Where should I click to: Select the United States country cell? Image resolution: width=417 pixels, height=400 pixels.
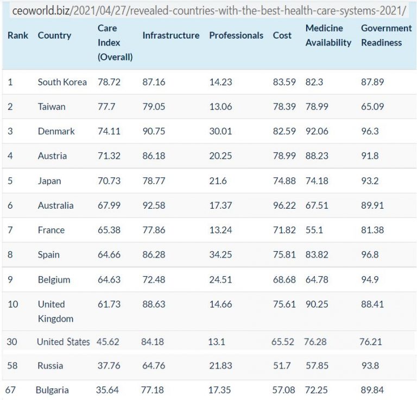[63, 342]
